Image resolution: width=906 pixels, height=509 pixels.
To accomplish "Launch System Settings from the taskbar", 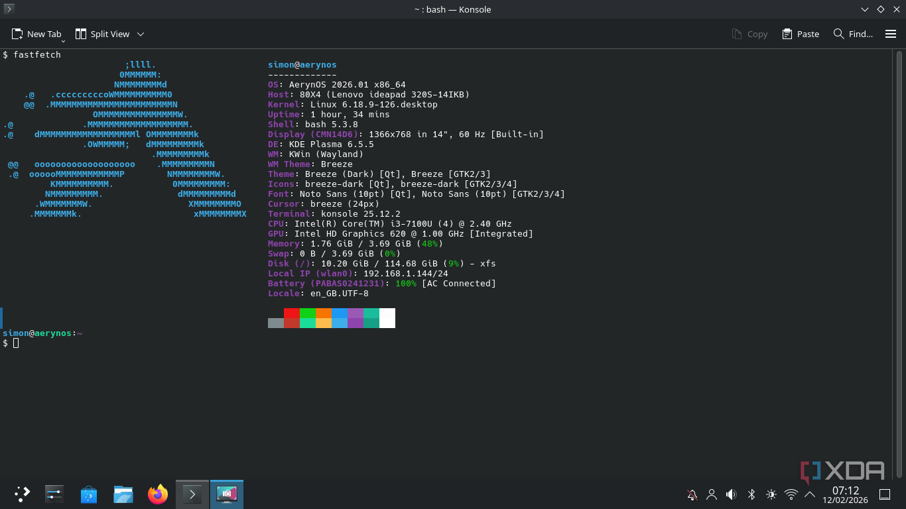I will click(54, 494).
